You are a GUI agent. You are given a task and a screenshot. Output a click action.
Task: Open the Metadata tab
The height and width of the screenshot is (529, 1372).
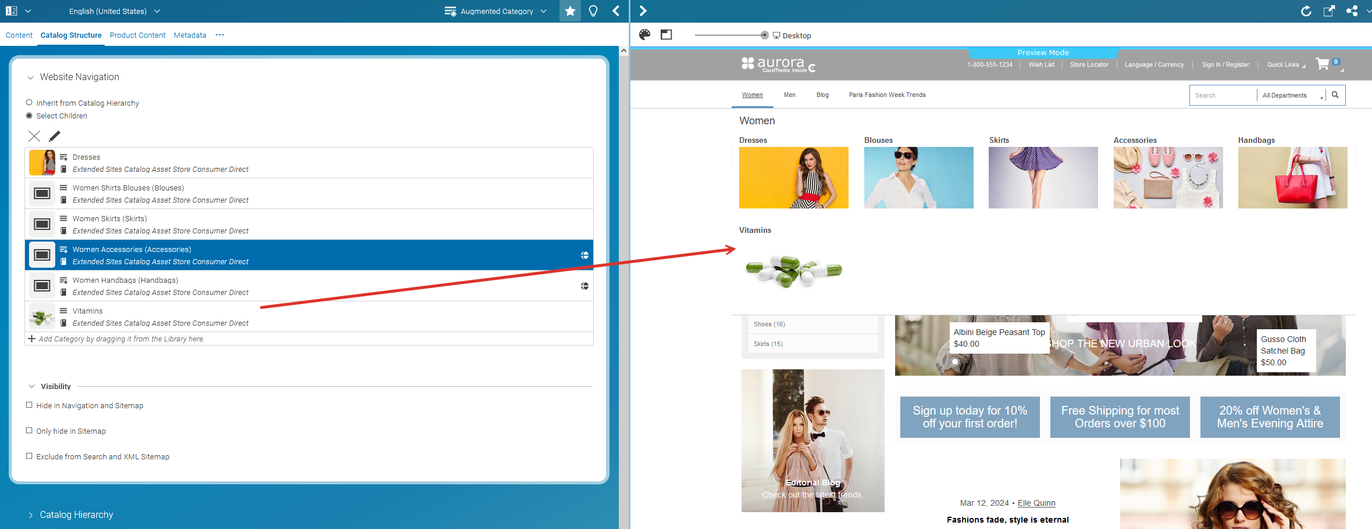190,35
